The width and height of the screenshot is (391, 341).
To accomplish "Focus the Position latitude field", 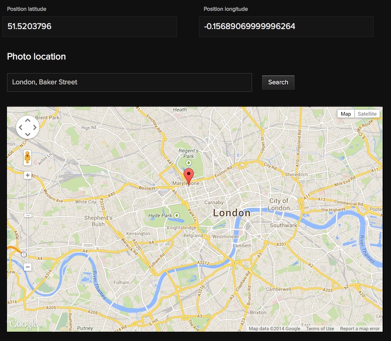I will 89,26.
